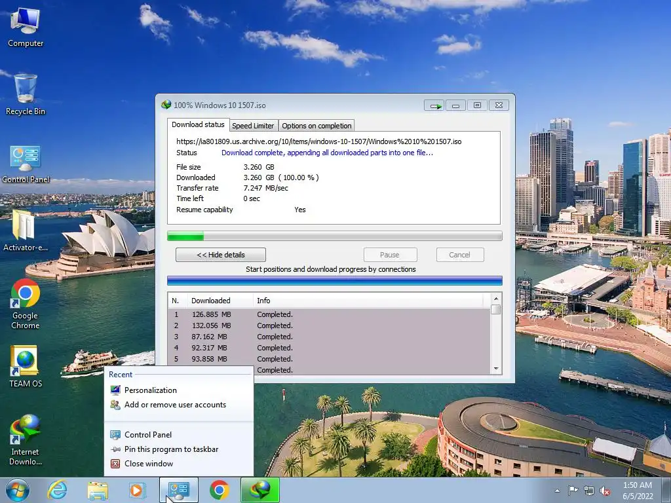The width and height of the screenshot is (671, 503).
Task: Open Add or remove user accounts
Action: (x=178, y=405)
